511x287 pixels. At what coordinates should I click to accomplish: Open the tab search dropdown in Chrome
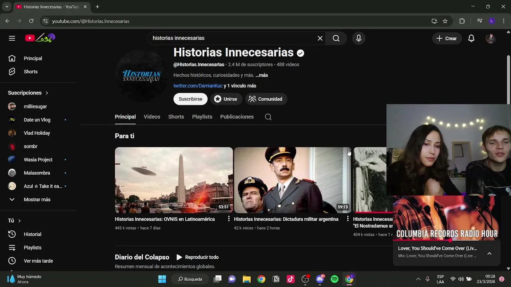tap(6, 7)
